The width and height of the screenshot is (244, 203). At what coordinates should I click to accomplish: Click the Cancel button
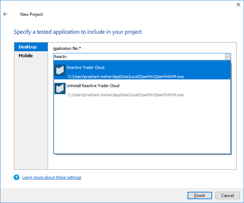[x=227, y=195]
